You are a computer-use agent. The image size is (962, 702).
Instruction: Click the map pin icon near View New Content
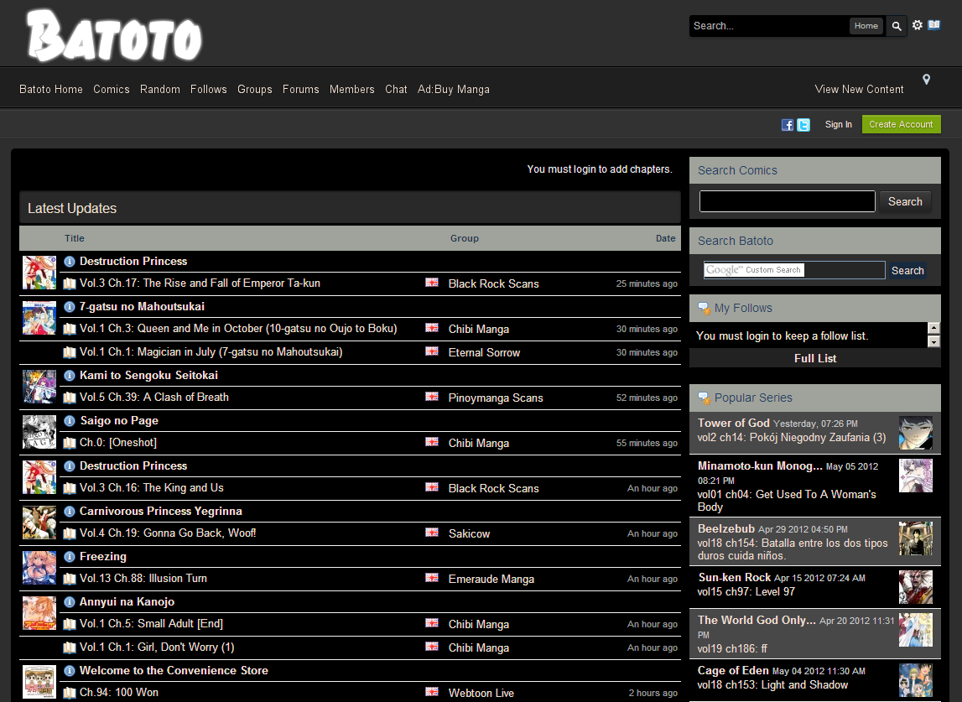pyautogui.click(x=927, y=79)
